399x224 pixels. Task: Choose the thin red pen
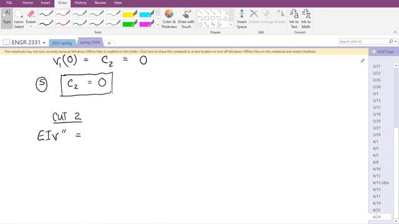click(x=62, y=14)
